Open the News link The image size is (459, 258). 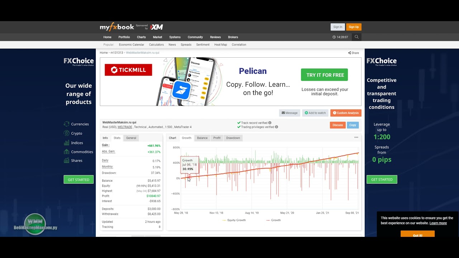[172, 45]
